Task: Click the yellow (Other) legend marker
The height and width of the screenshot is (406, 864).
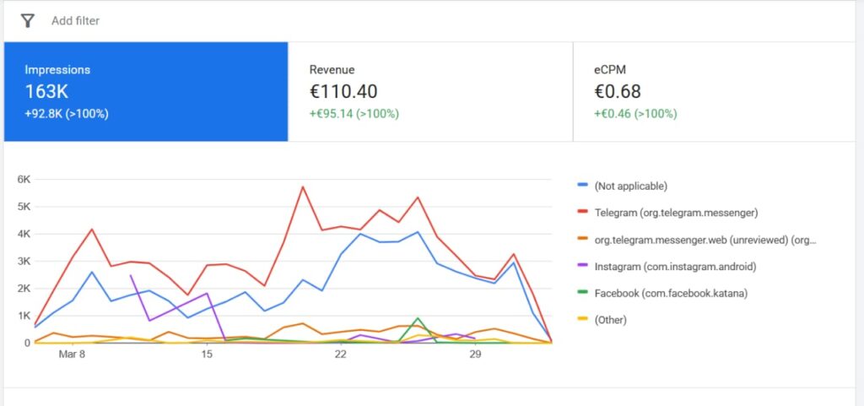Action: [583, 320]
